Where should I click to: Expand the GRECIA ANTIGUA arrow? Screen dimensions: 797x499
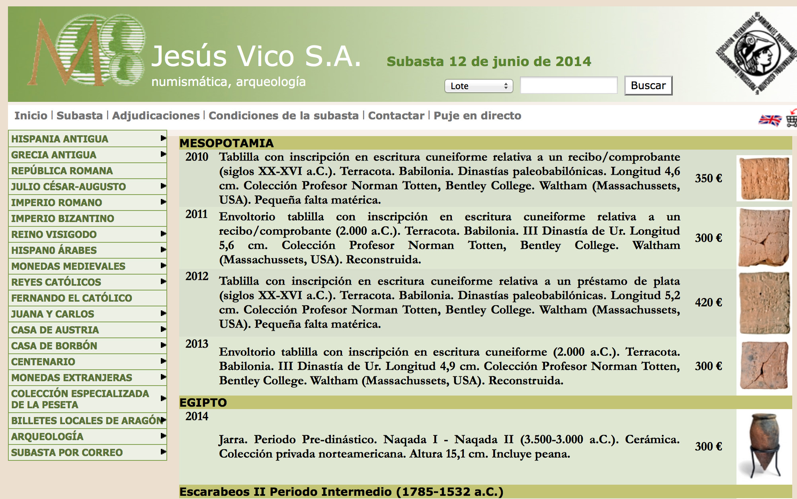tap(163, 154)
